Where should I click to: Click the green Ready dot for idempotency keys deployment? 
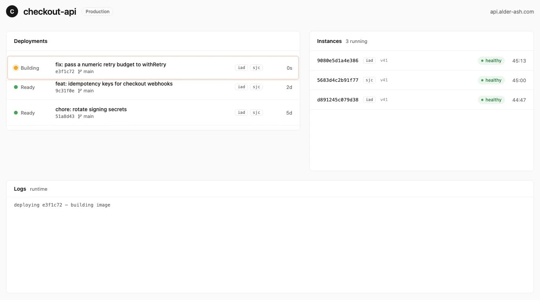point(16,87)
